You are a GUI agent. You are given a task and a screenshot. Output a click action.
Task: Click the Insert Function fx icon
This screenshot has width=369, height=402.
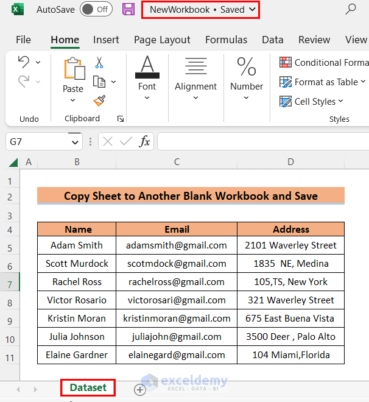pyautogui.click(x=145, y=141)
